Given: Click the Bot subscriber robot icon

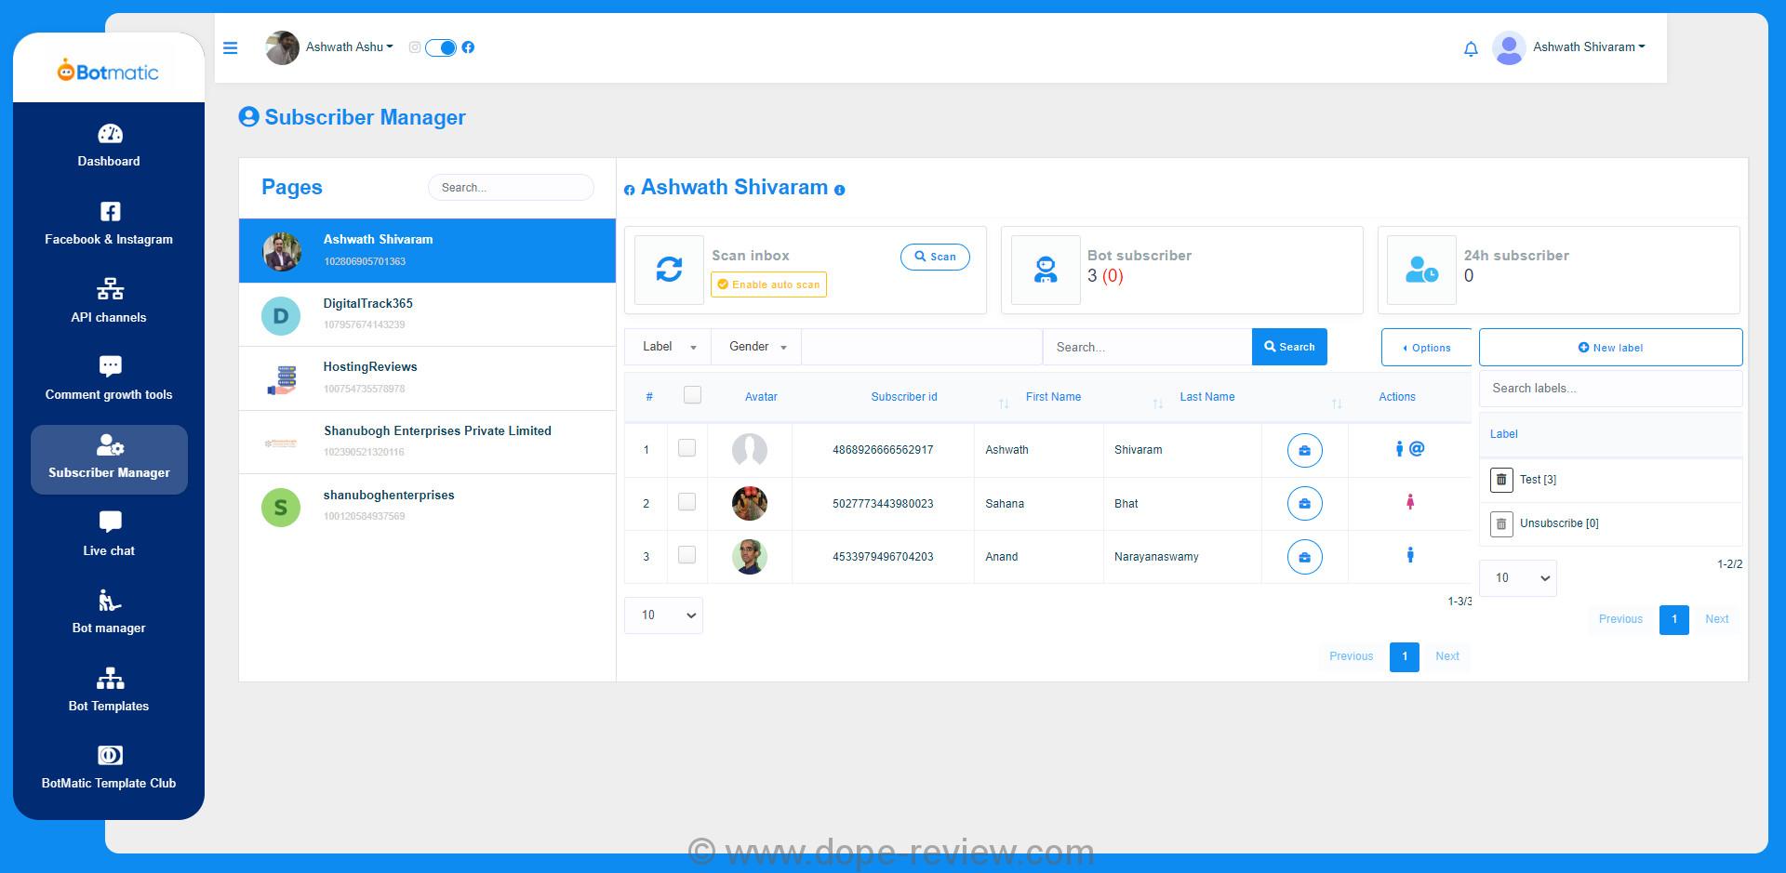Looking at the screenshot, I should [1046, 270].
